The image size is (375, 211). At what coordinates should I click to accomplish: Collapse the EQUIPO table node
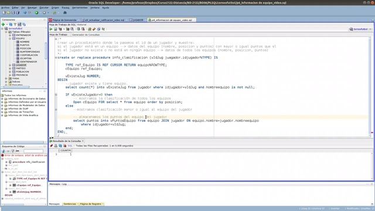(10, 39)
